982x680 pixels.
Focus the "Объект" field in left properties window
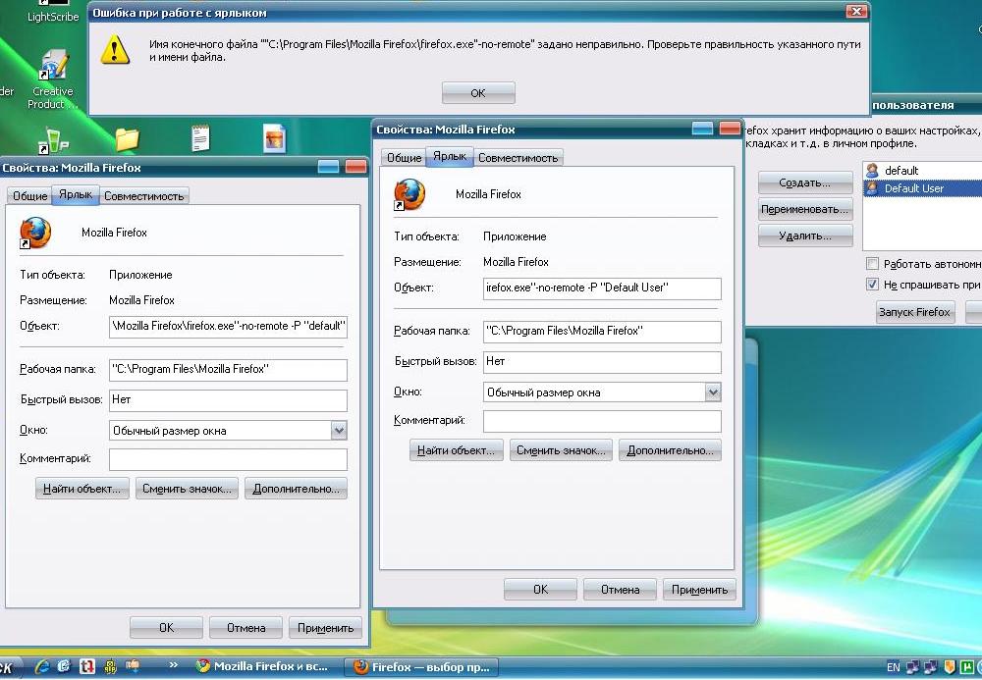coord(228,327)
